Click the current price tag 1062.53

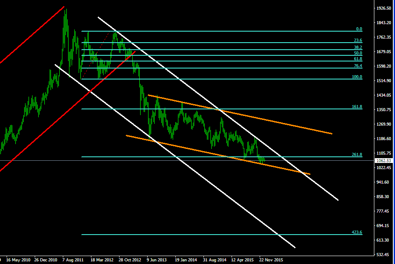tap(383, 161)
